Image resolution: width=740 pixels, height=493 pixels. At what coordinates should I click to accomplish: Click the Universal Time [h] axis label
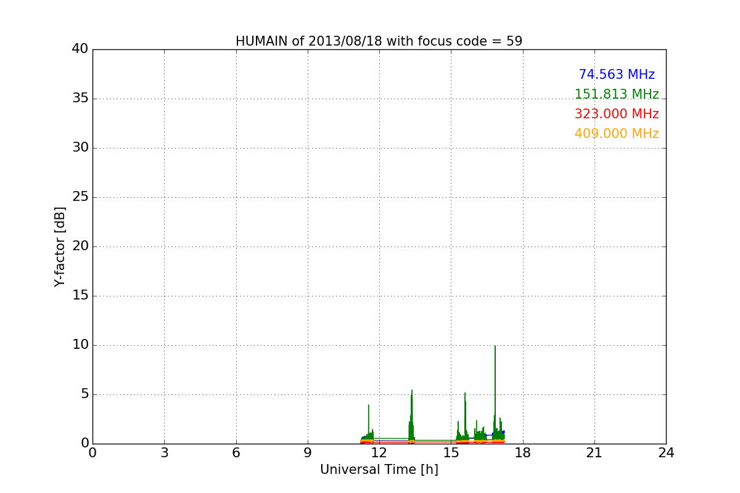379,470
